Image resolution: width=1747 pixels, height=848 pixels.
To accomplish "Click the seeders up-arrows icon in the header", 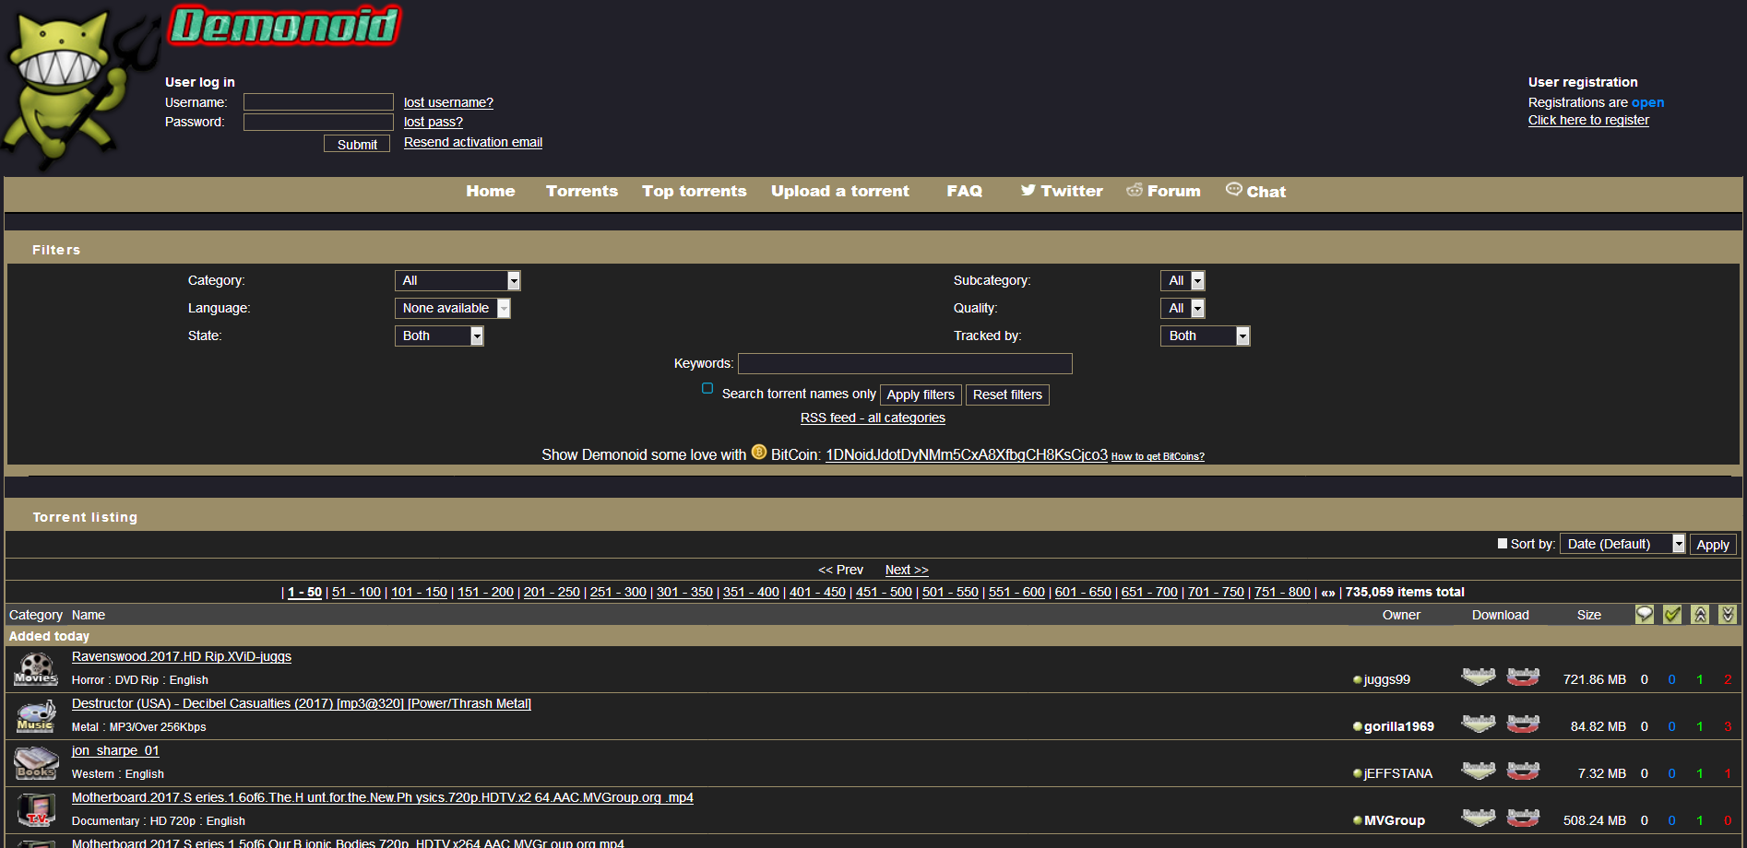I will [1700, 614].
